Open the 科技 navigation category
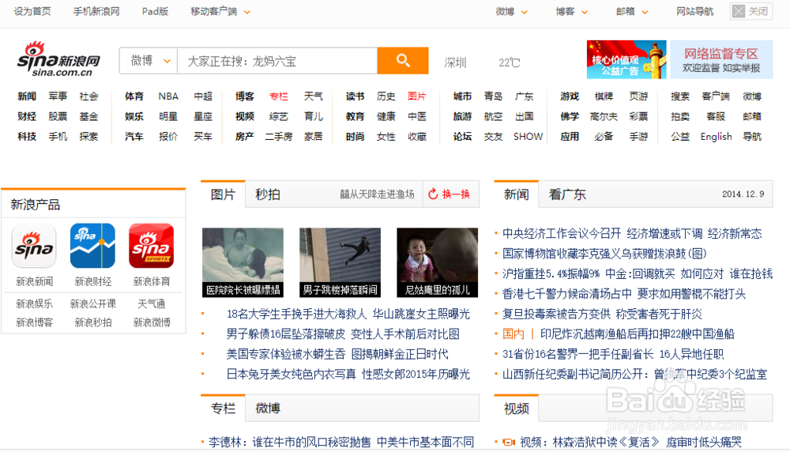790x452 pixels. point(27,137)
